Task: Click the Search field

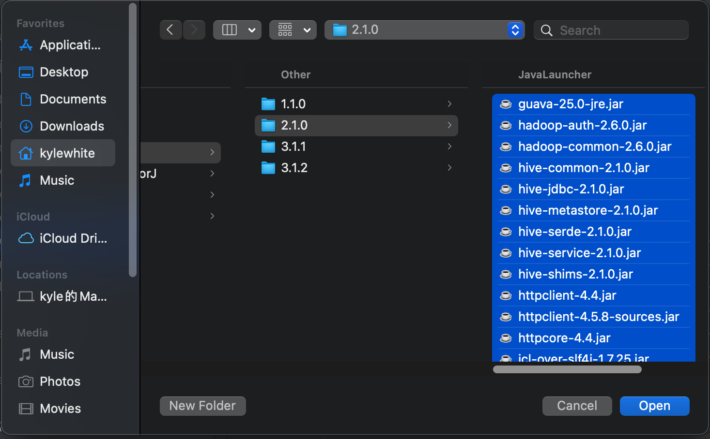Action: (x=611, y=30)
